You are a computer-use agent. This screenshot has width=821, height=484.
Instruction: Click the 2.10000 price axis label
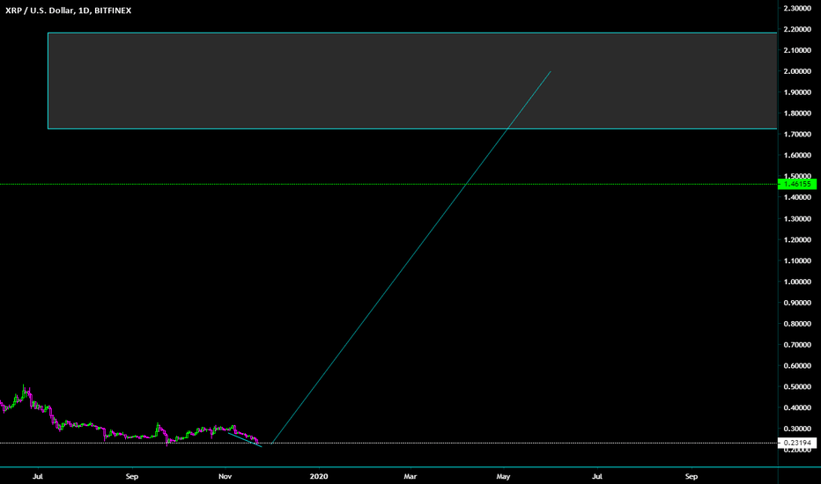pos(797,50)
